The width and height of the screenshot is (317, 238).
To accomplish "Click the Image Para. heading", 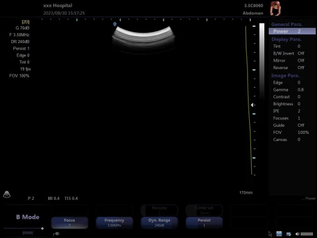I will point(285,76).
